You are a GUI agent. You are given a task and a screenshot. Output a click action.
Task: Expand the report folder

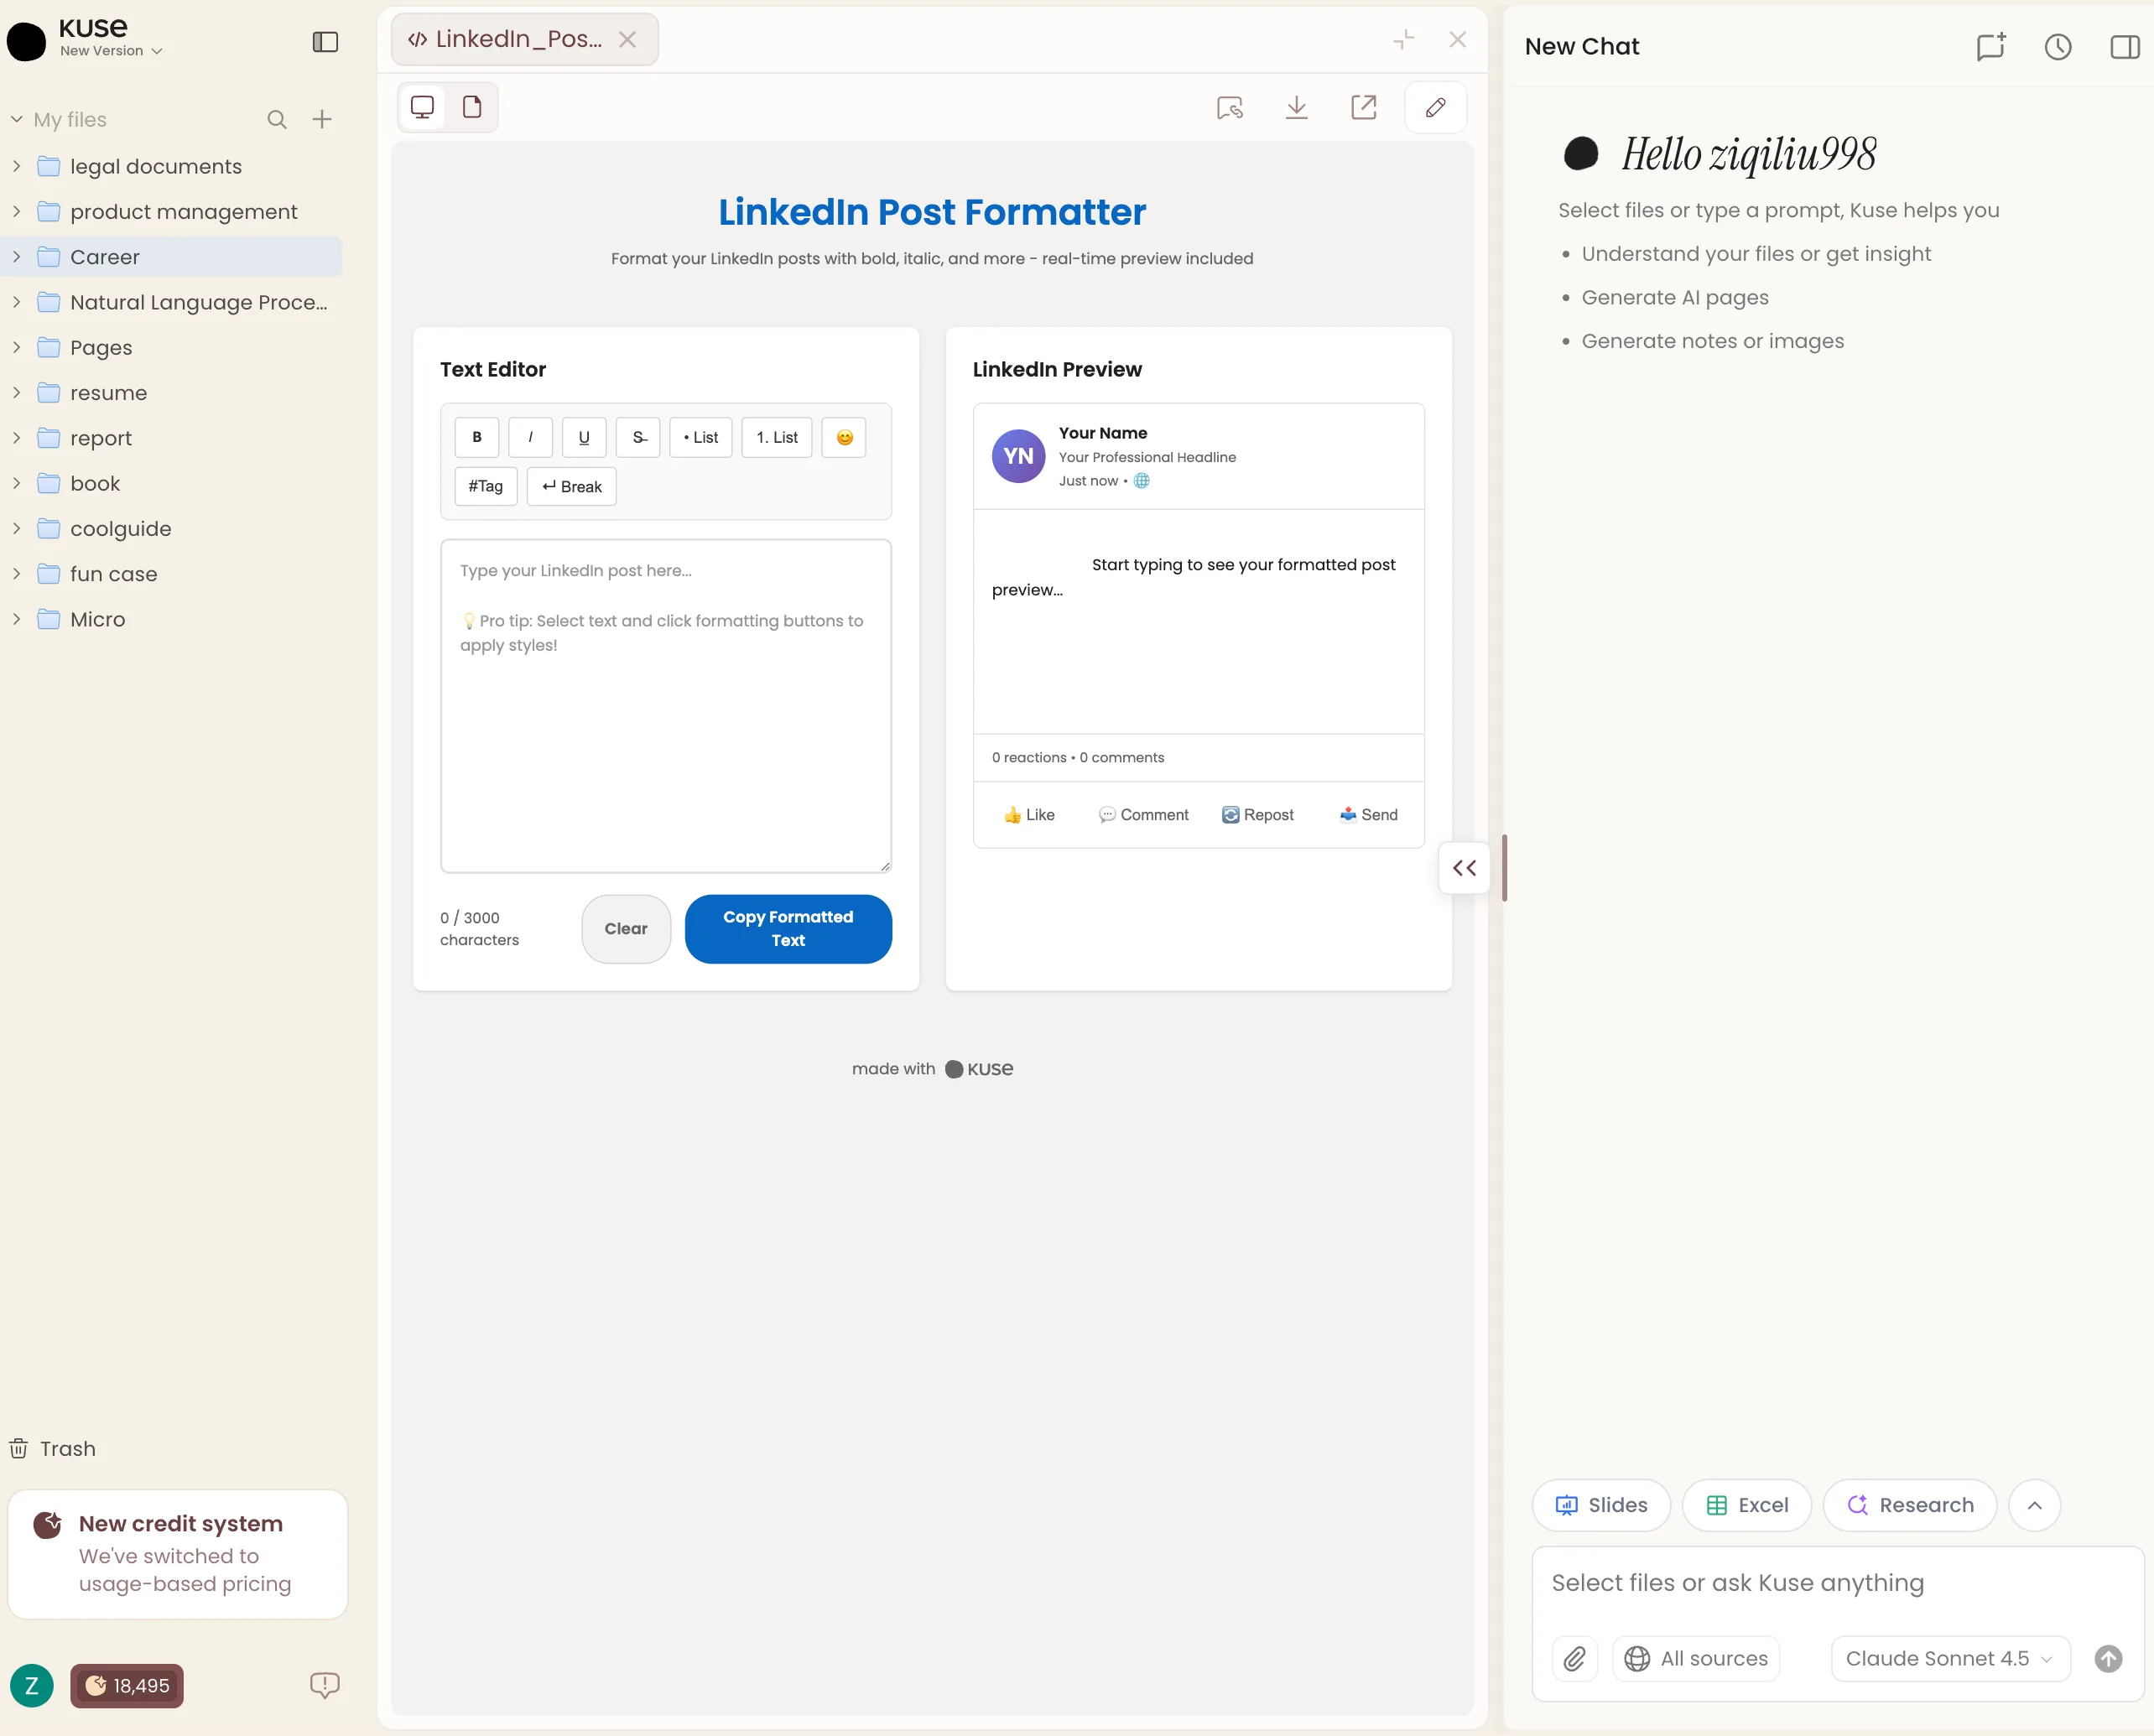pos(17,438)
